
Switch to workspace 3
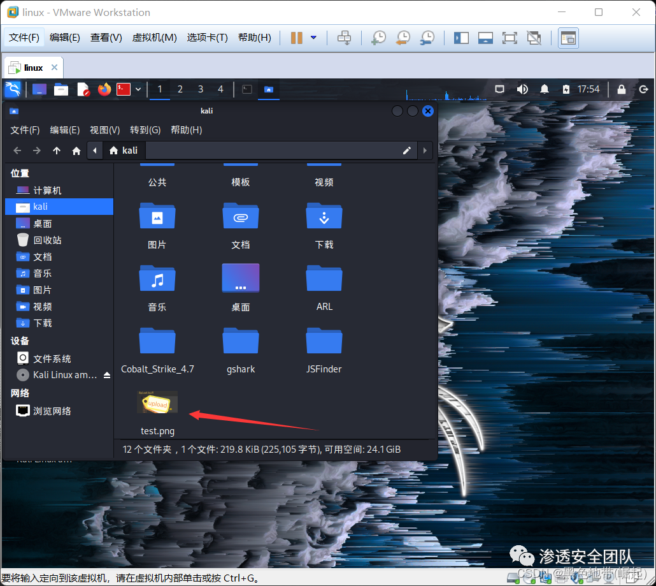(201, 89)
